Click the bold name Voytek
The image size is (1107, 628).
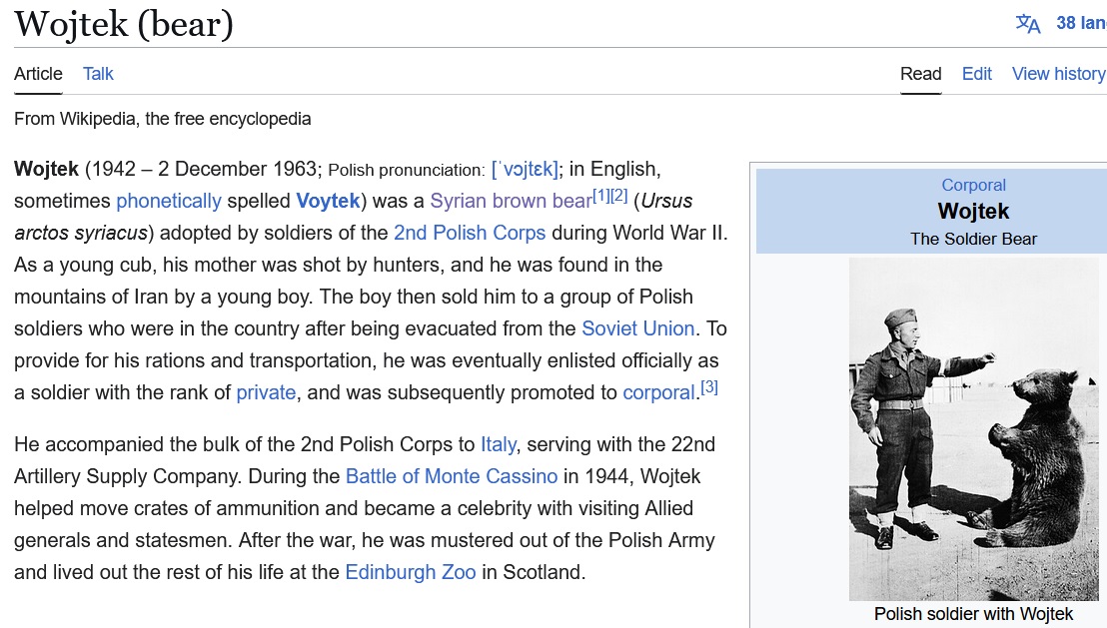(x=329, y=201)
